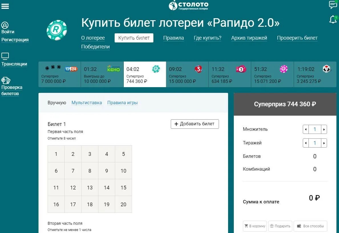The height and width of the screenshot is (233, 339).
Task: Mark number 1 on the ticket
Action: tap(56, 154)
